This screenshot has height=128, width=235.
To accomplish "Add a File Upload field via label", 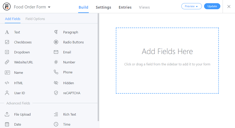I will point(22,114).
